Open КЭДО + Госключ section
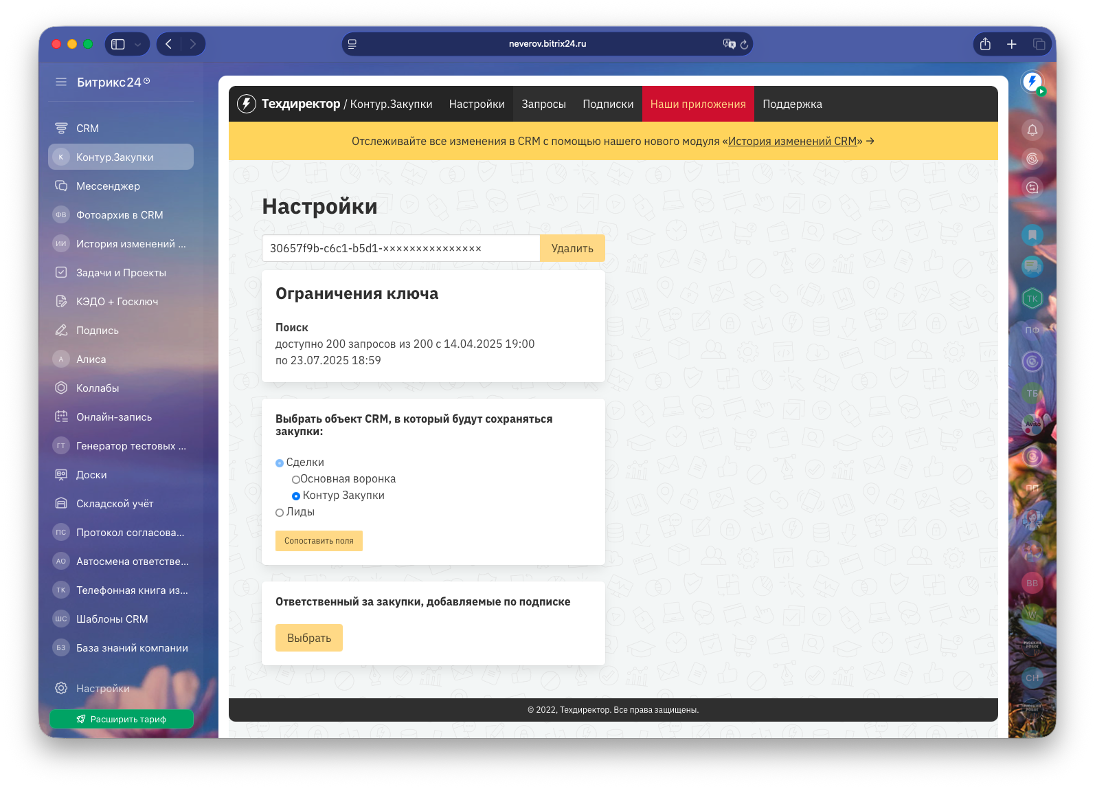 pos(121,302)
